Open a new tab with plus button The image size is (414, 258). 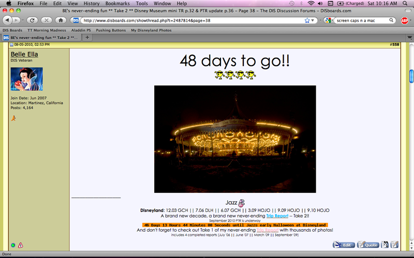coord(87,37)
